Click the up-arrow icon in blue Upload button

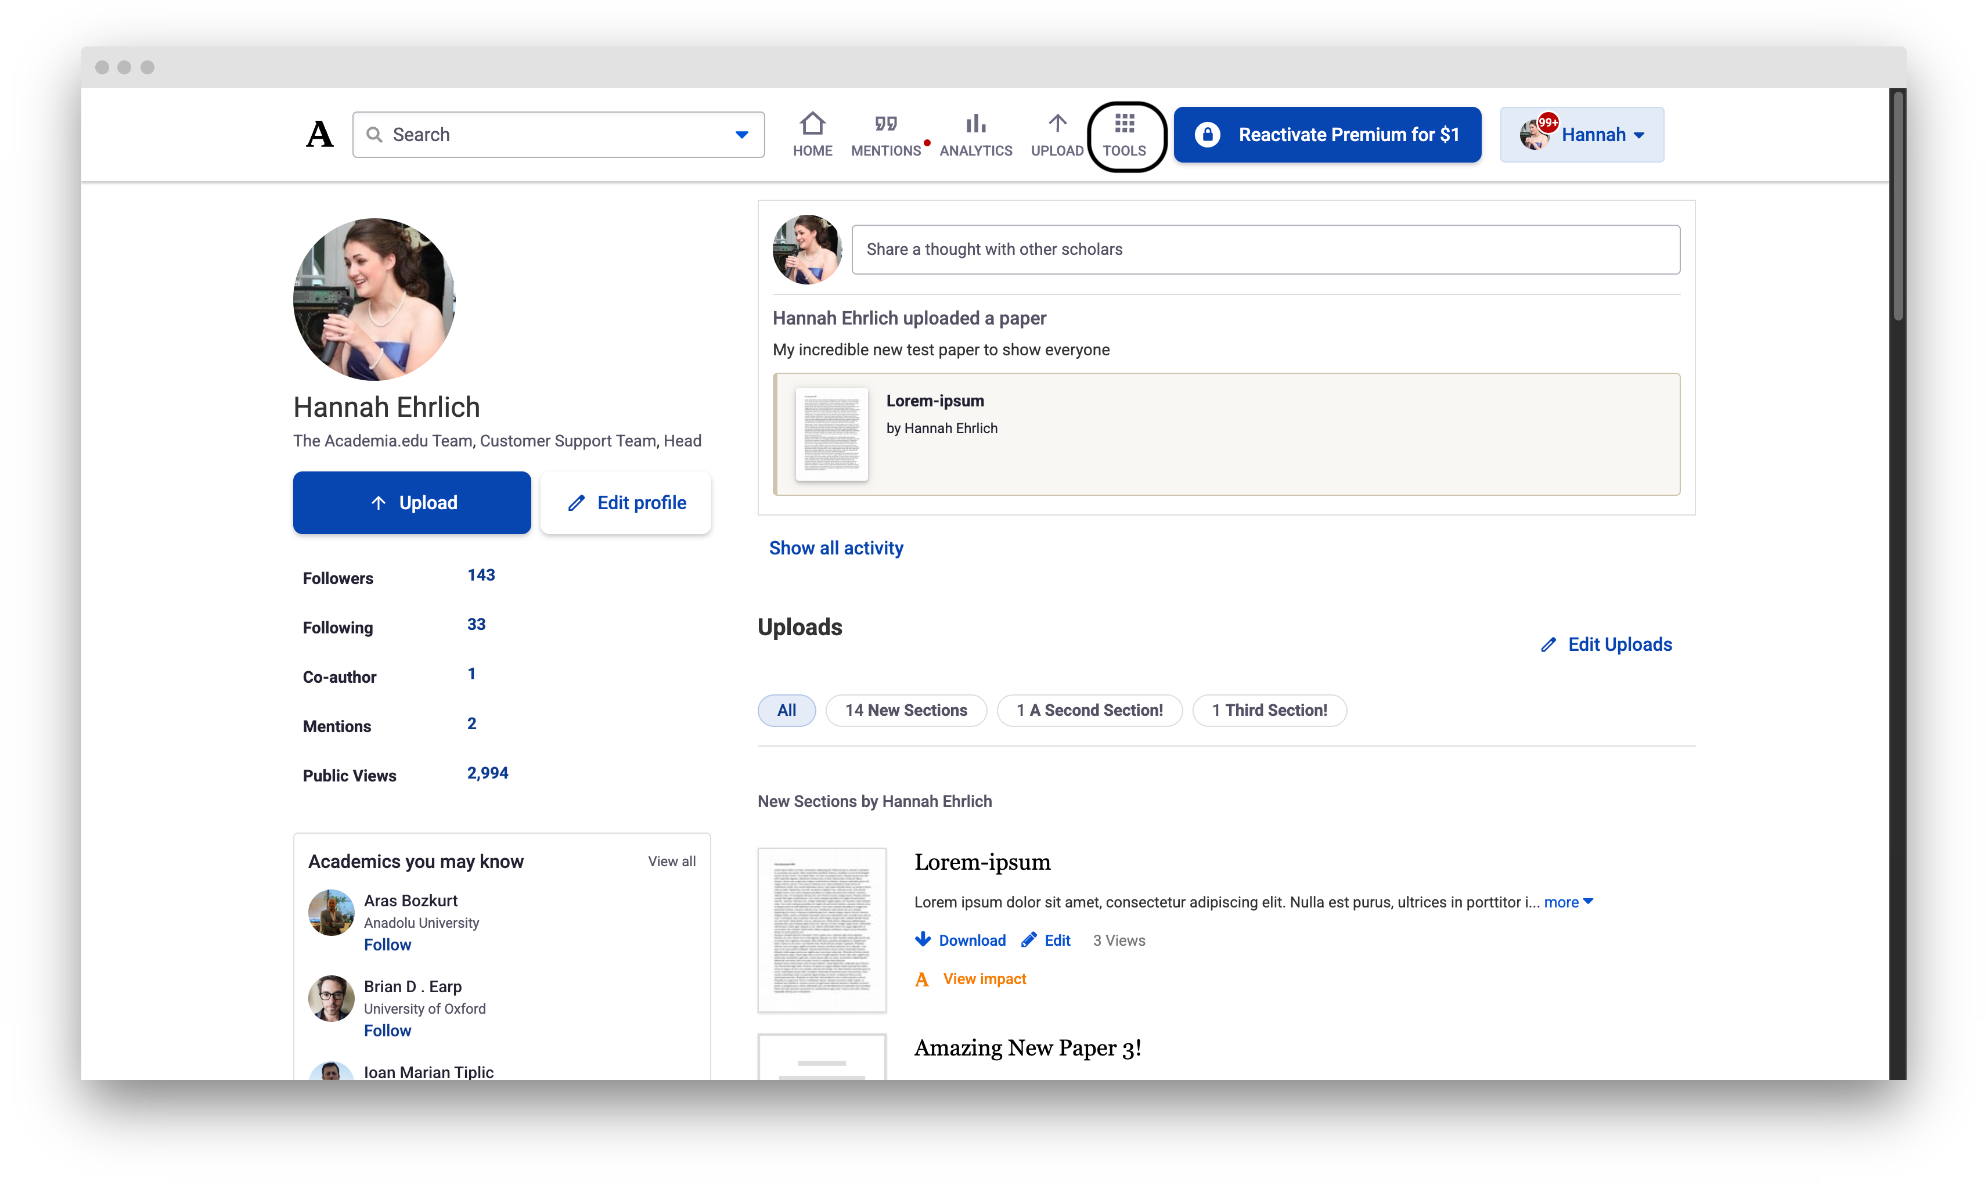pyautogui.click(x=378, y=503)
